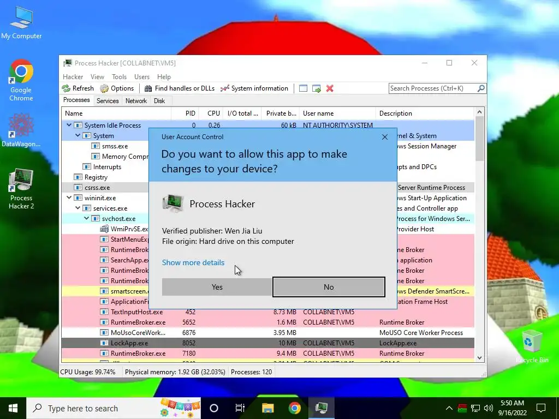This screenshot has height=419, width=559.
Task: Open Chrome from the taskbar
Action: point(294,408)
